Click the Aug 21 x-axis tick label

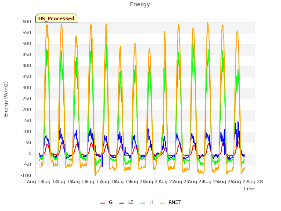[x=152, y=182]
